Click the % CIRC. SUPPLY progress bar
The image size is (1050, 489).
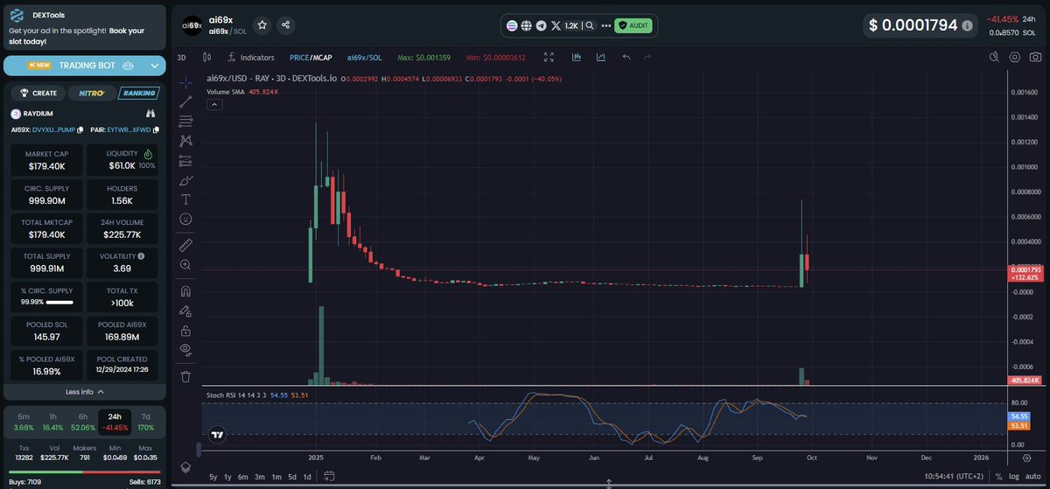click(x=59, y=303)
